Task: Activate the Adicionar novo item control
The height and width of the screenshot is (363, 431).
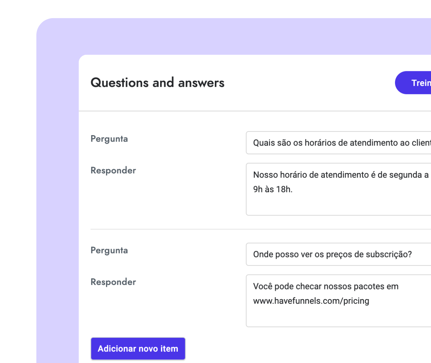Action: [x=138, y=349]
